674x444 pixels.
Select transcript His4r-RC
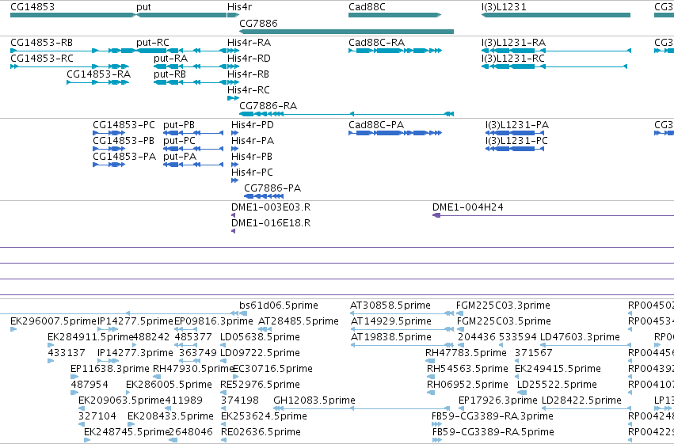[249, 90]
